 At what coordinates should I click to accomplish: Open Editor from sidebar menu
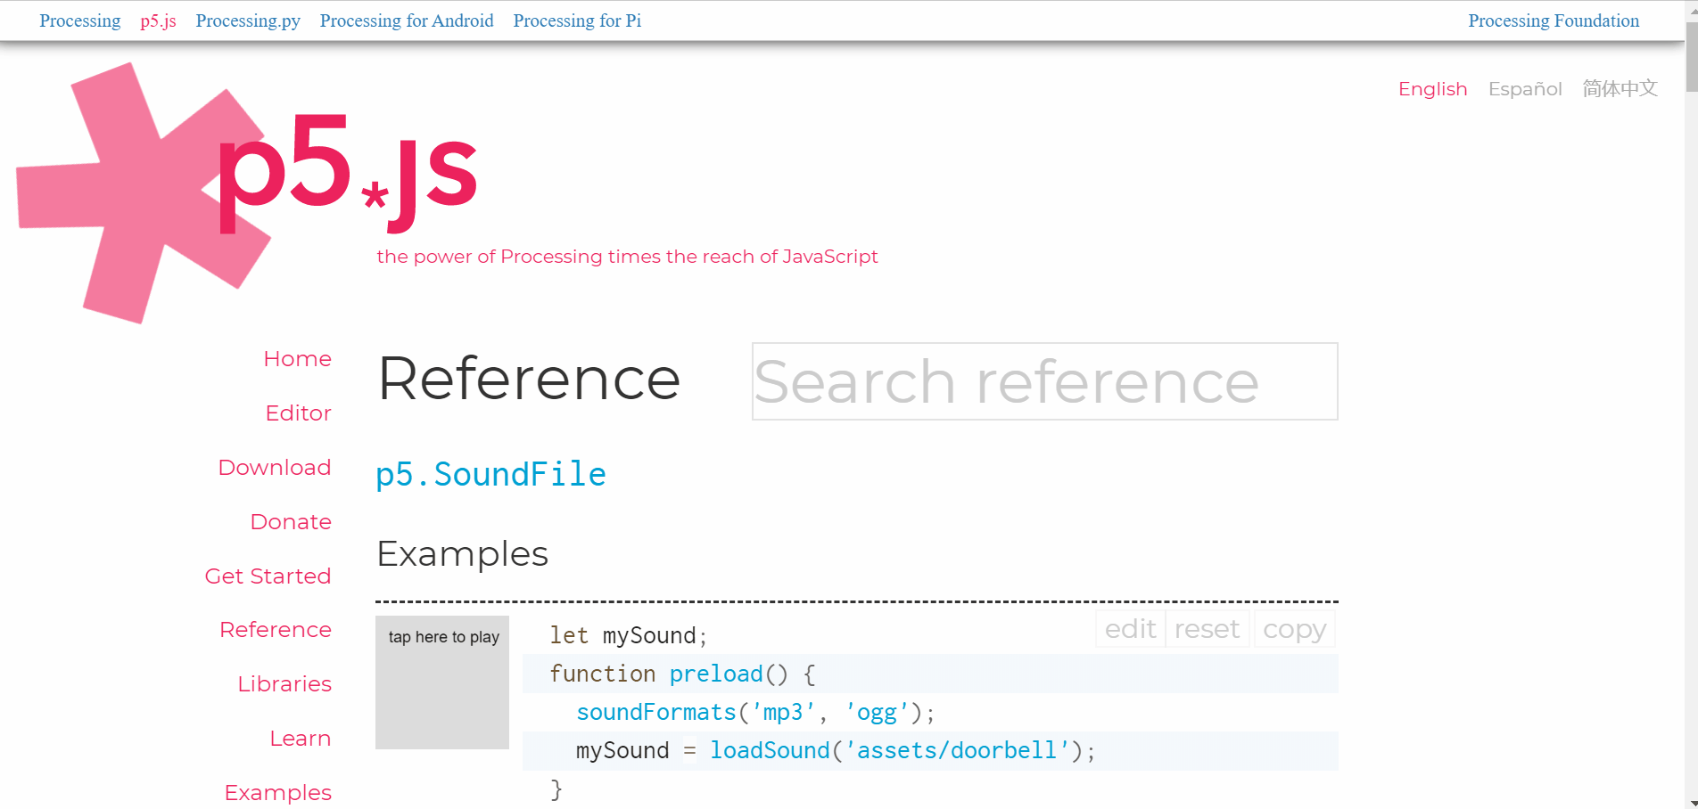(299, 413)
